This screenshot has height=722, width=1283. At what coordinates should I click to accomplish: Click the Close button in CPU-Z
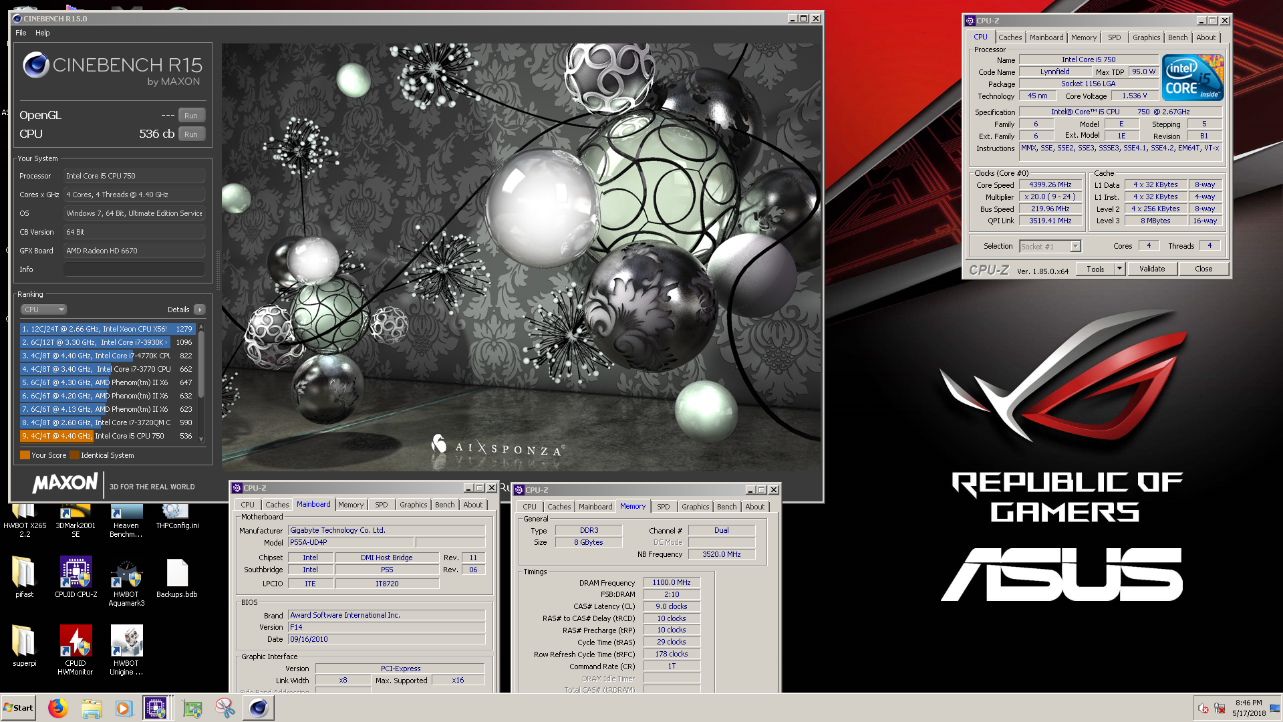pos(1203,269)
